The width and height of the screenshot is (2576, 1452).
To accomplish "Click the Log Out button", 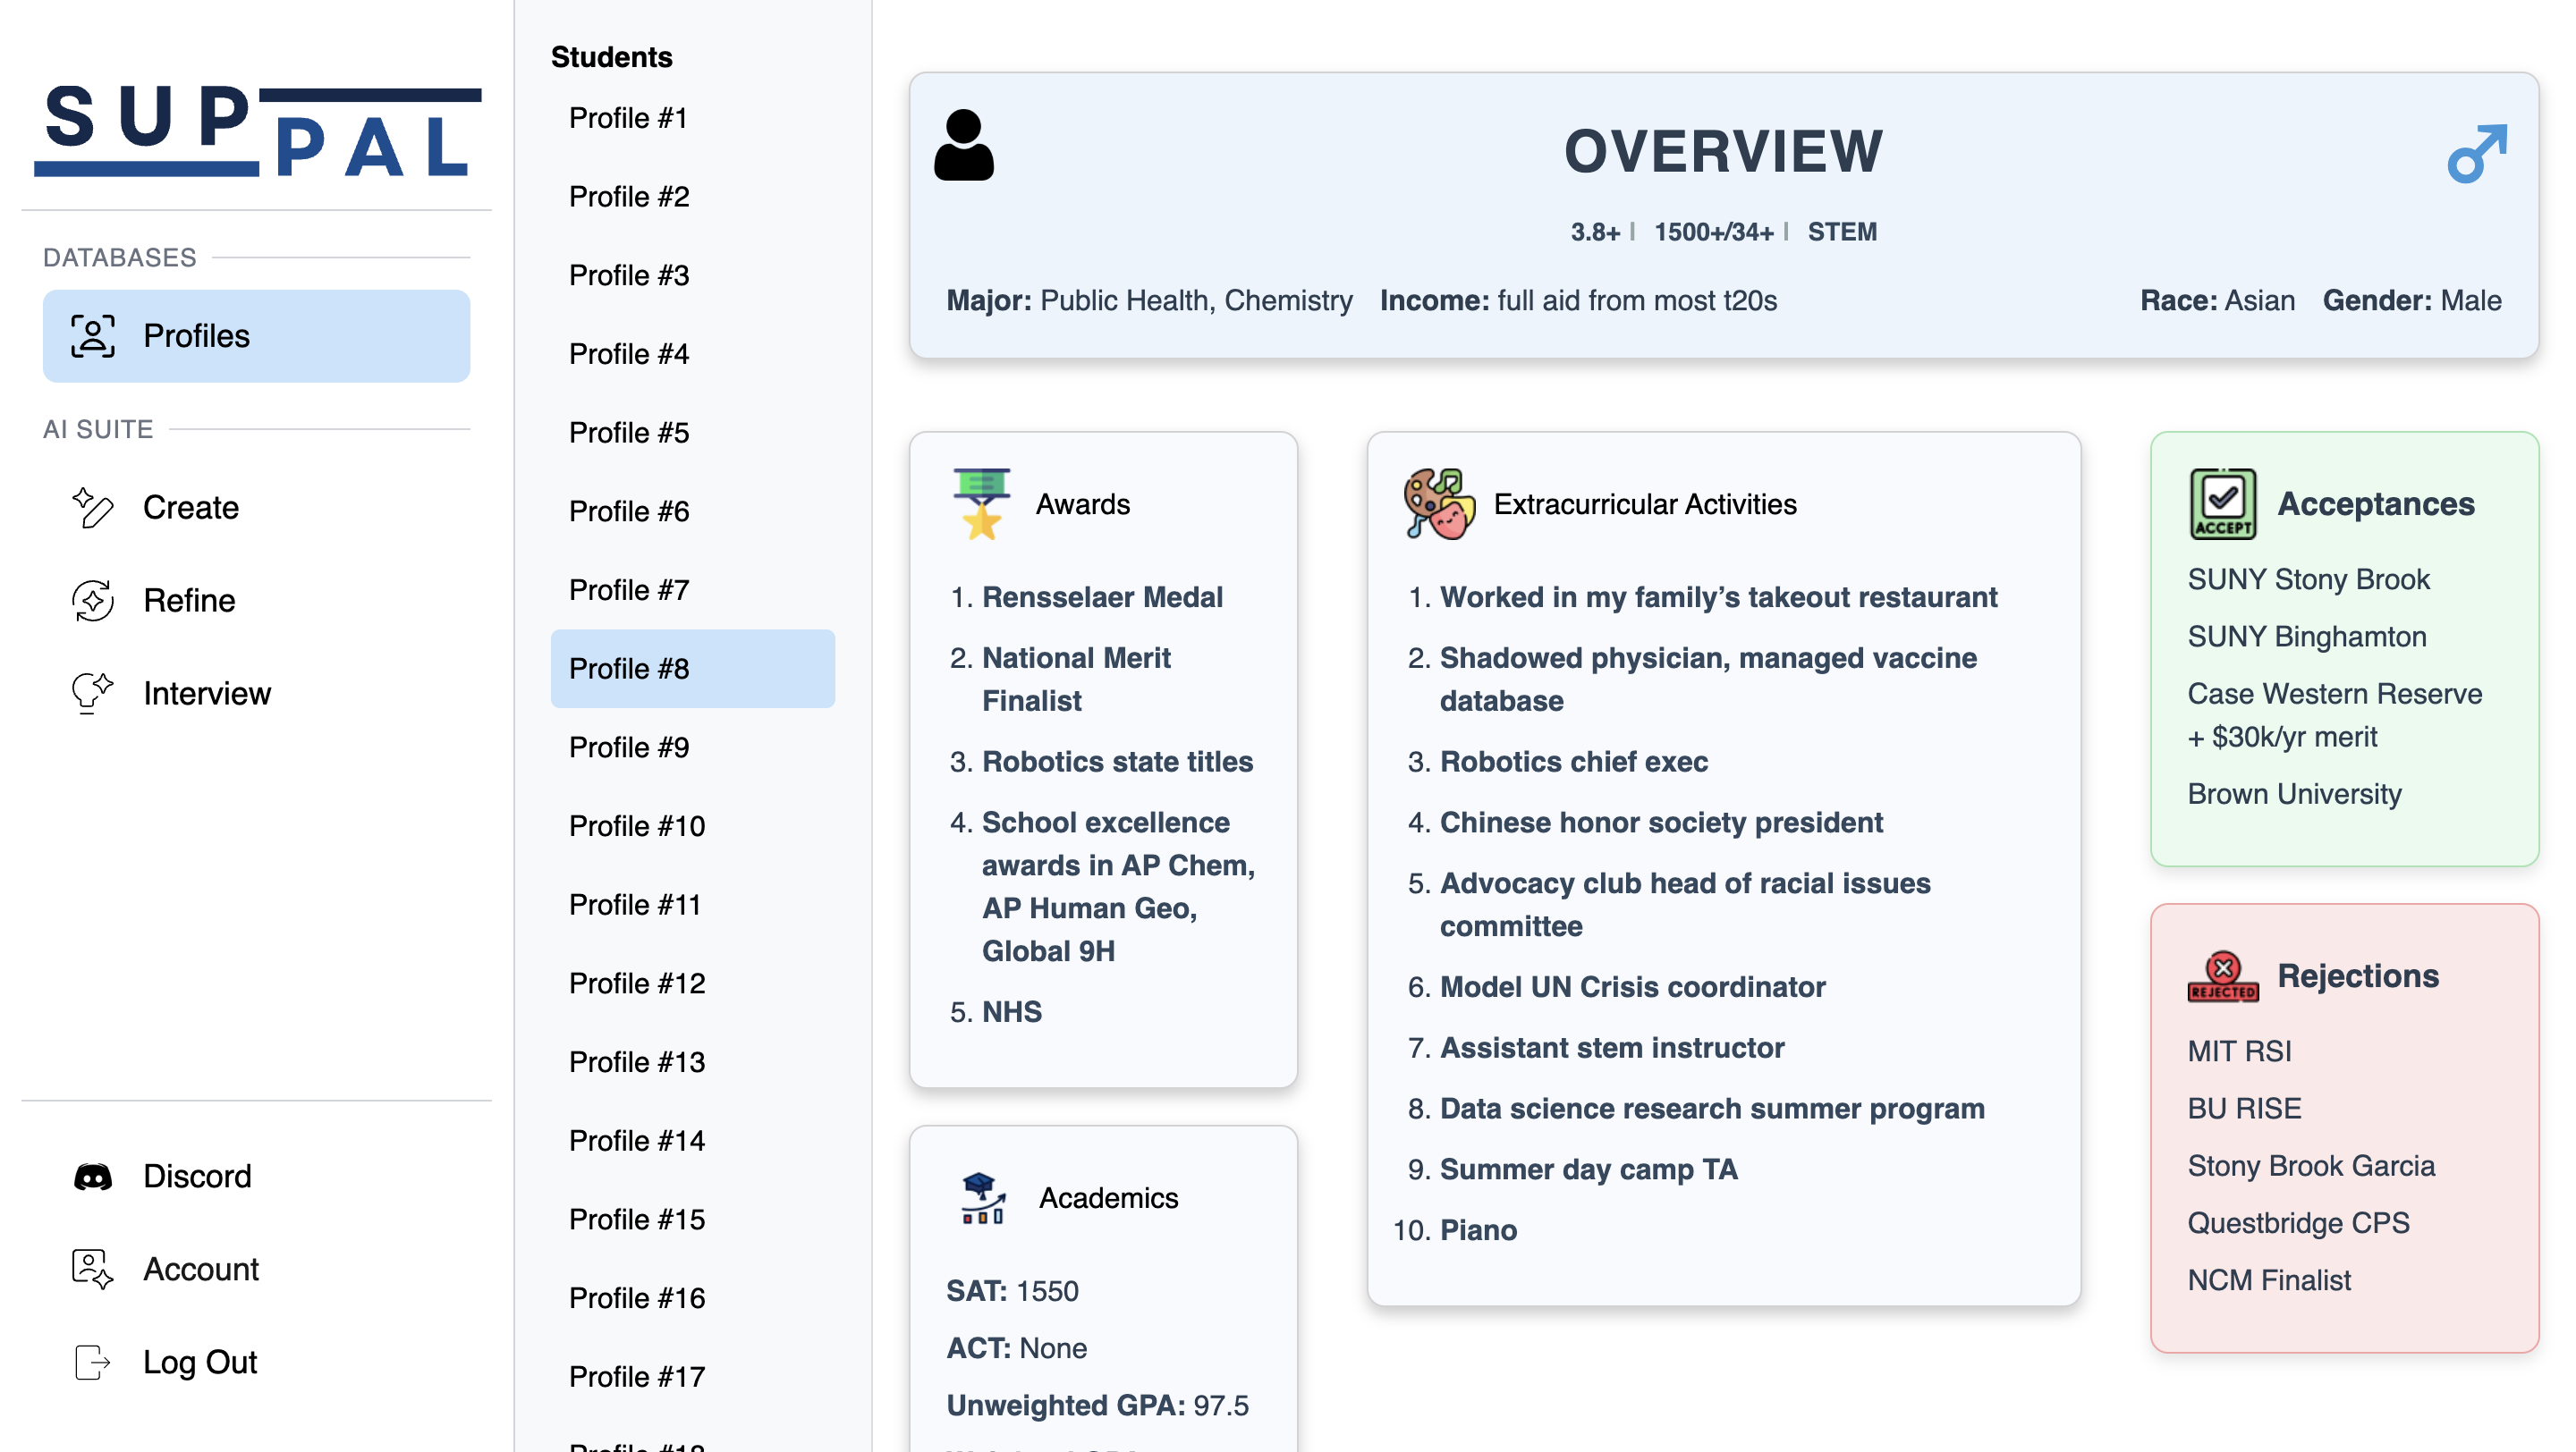I will click(199, 1363).
